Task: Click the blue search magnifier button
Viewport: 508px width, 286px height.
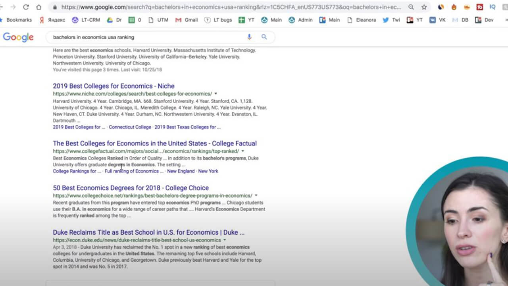Action: coord(264,37)
